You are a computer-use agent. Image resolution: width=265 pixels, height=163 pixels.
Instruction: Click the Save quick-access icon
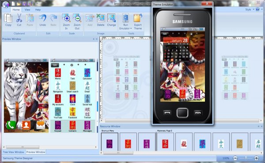tap(24, 4)
